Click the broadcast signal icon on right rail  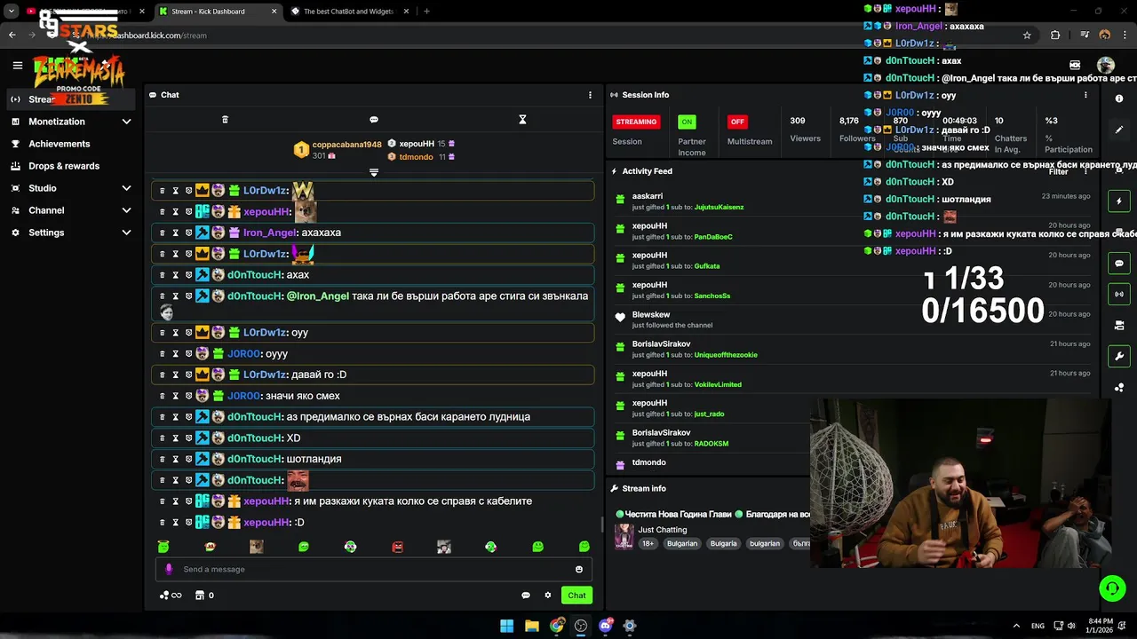(x=1119, y=294)
